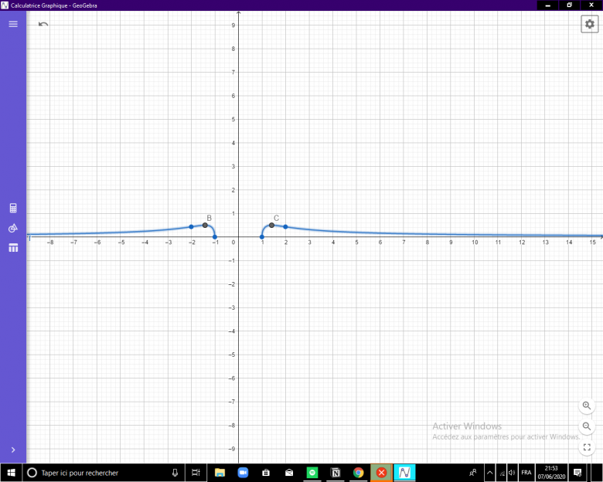
Task: Open graphics settings gear
Action: click(590, 24)
